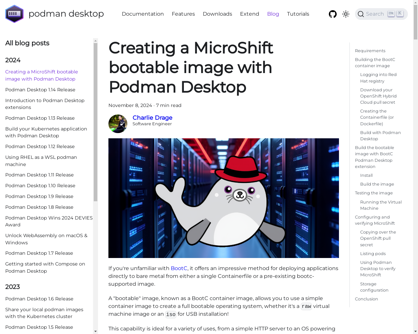
Task: Jump to Running the Virtual Machine
Action: point(381,205)
